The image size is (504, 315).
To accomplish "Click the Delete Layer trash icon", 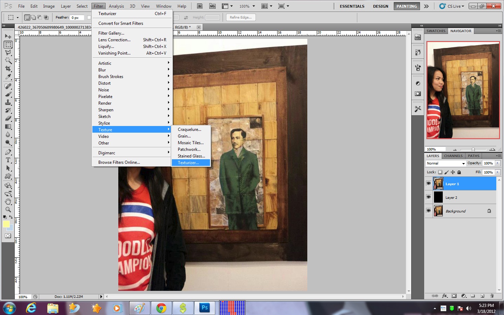I will 492,296.
